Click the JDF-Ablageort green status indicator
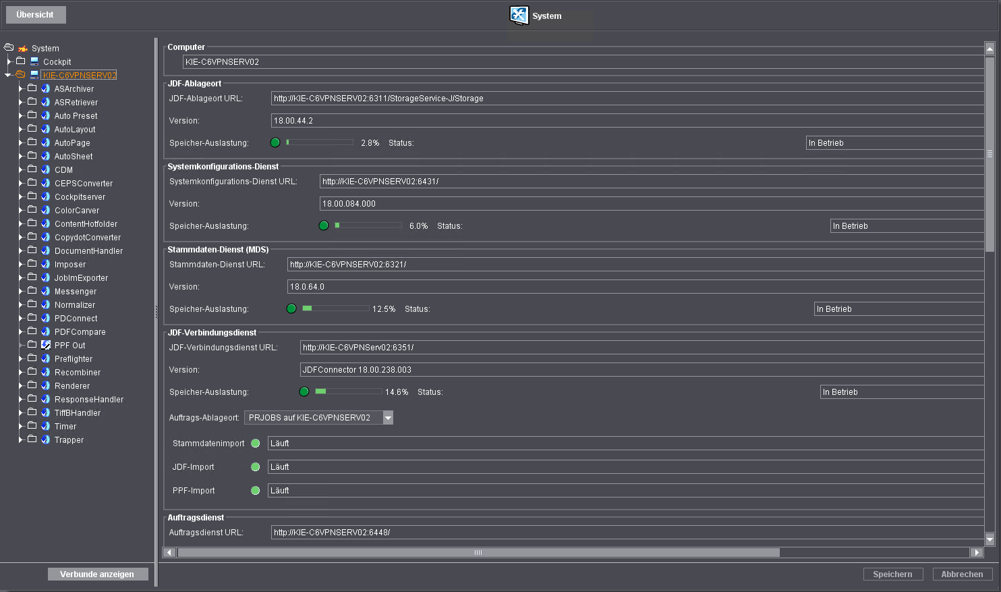The width and height of the screenshot is (1001, 592). pos(275,142)
